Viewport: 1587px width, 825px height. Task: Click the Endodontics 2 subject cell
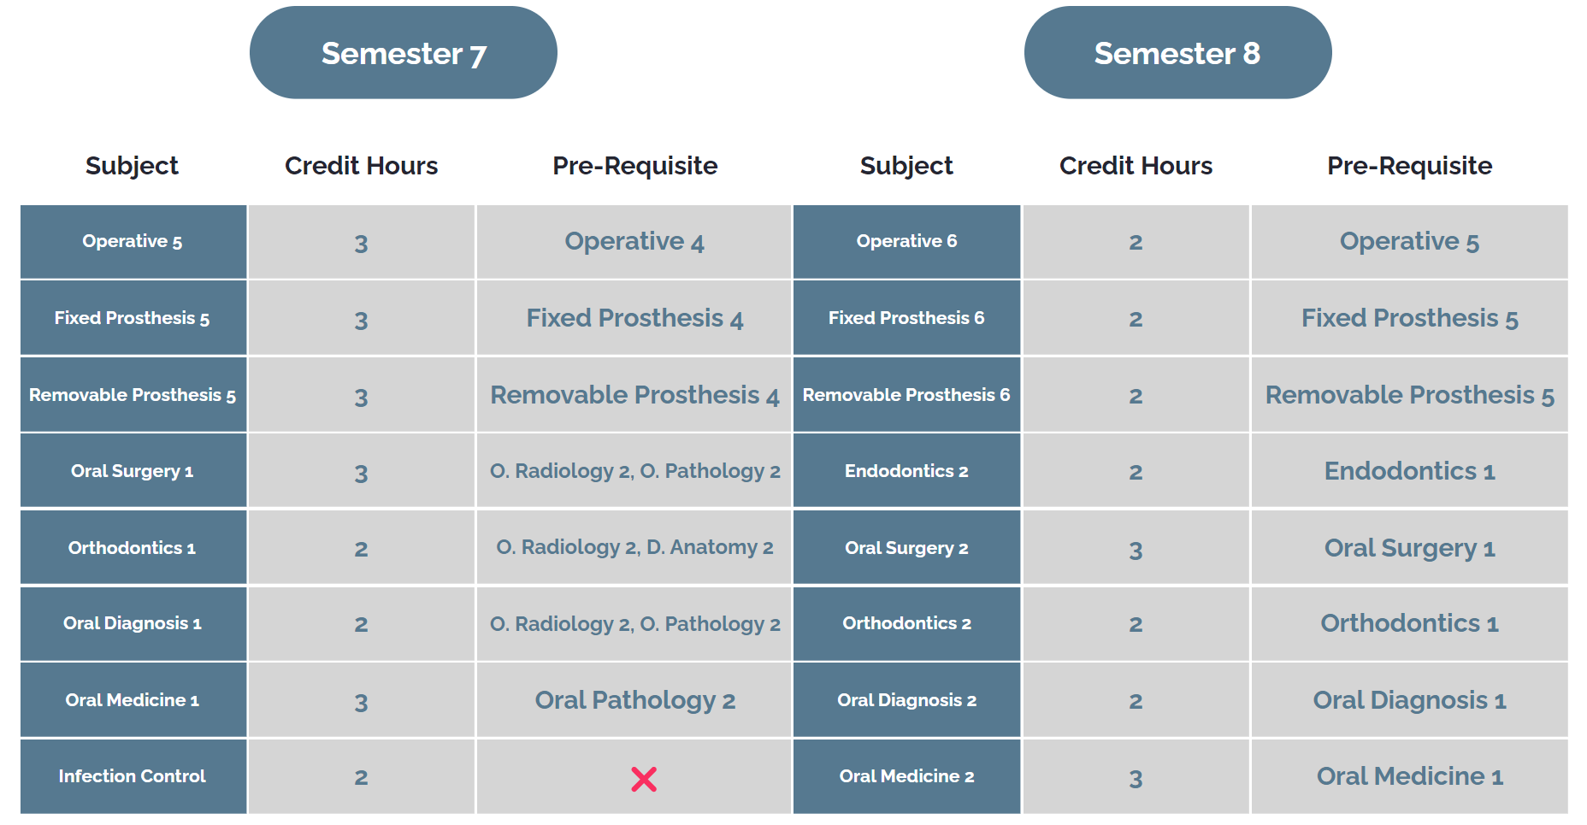[x=906, y=471]
